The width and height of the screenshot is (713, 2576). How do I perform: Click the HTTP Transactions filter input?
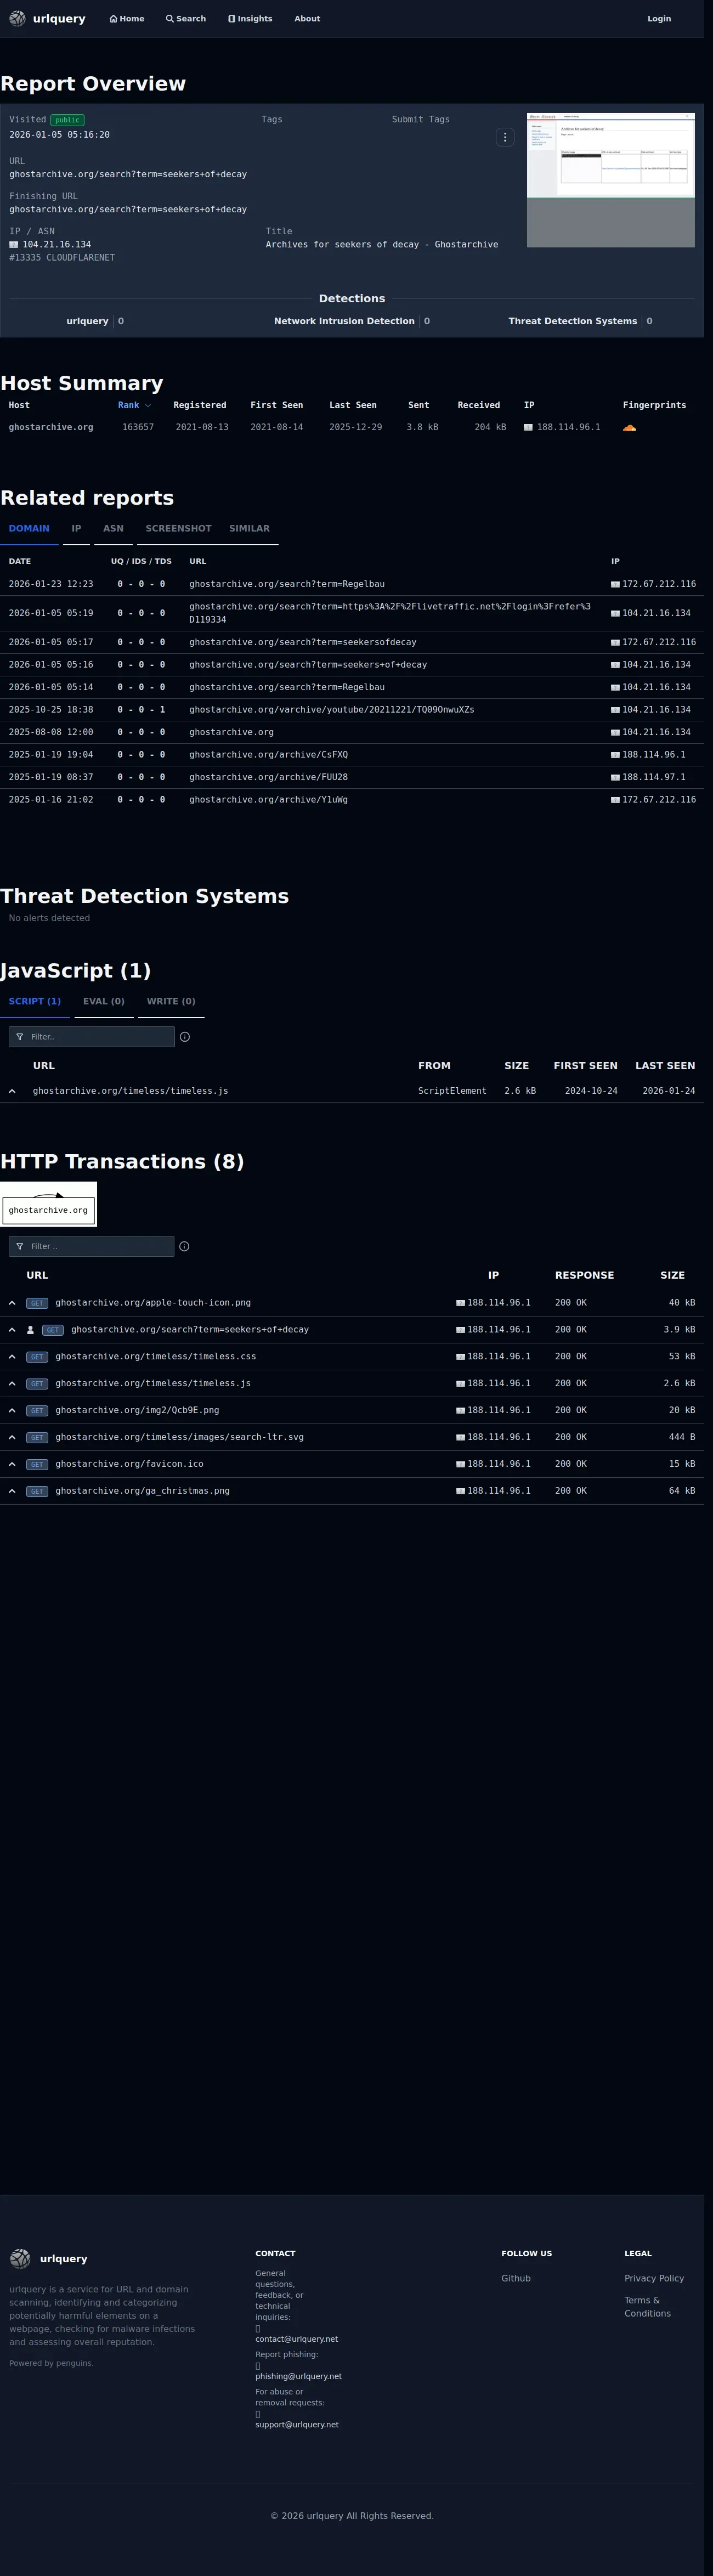[92, 1246]
